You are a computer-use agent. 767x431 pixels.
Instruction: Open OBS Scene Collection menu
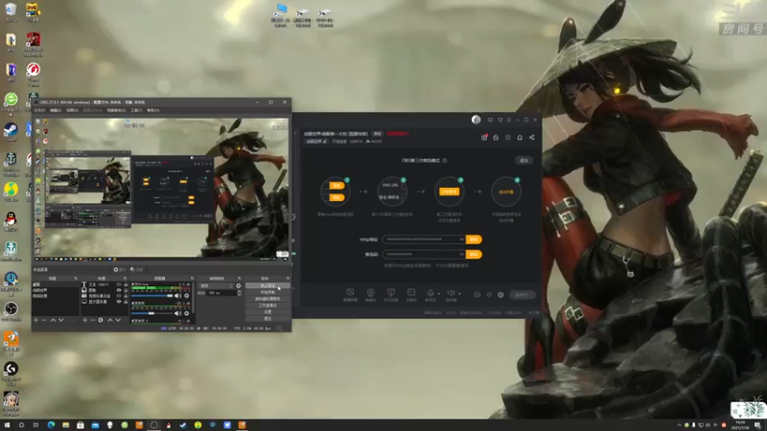[117, 110]
